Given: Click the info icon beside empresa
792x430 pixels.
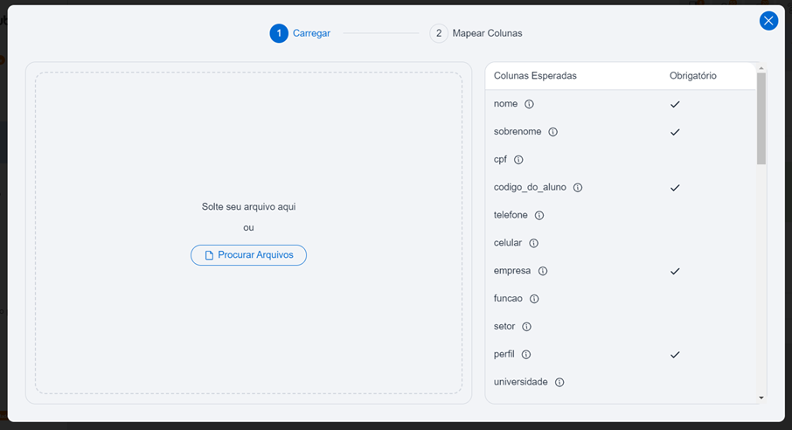Looking at the screenshot, I should (x=543, y=271).
